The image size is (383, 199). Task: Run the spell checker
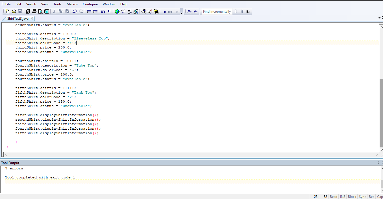pos(123,11)
